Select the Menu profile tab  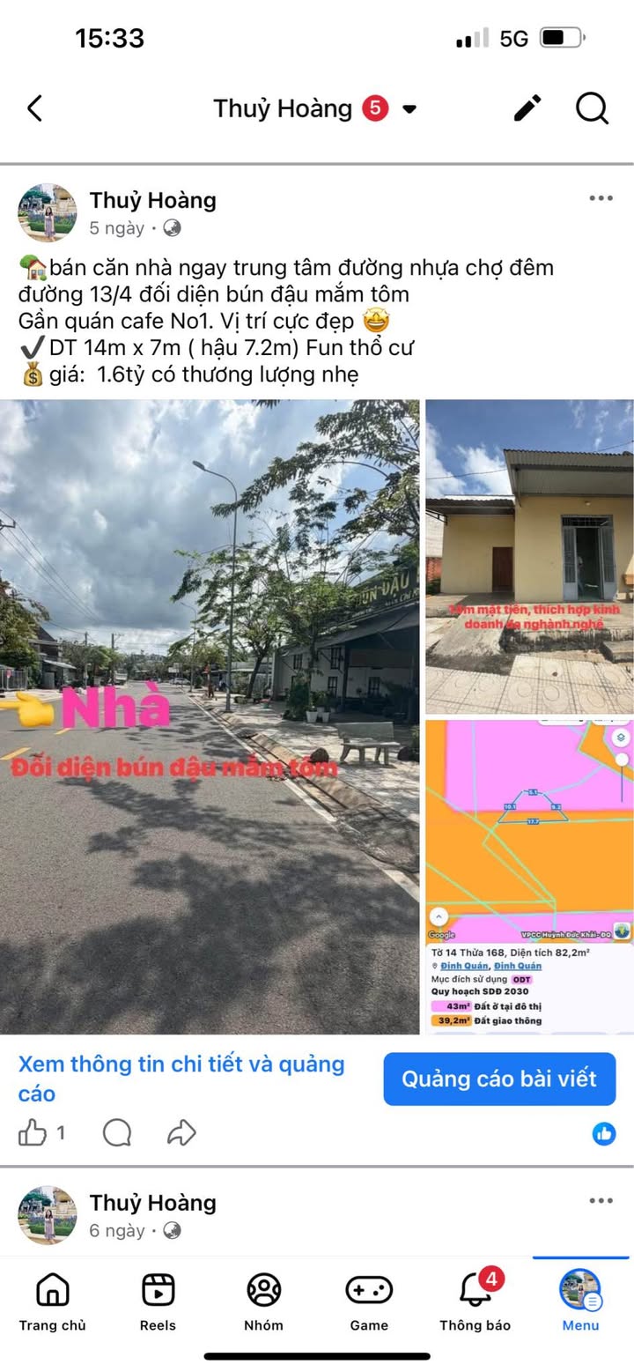(580, 1301)
